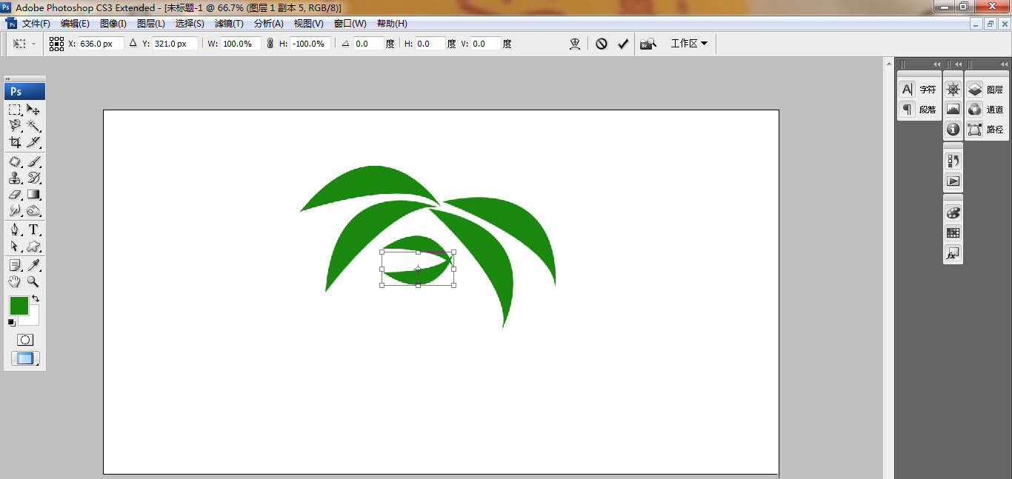This screenshot has height=479, width=1012.
Task: Open the Histogram panel icon
Action: pos(953,110)
